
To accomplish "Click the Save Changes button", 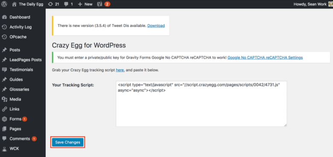I will coord(68,142).
